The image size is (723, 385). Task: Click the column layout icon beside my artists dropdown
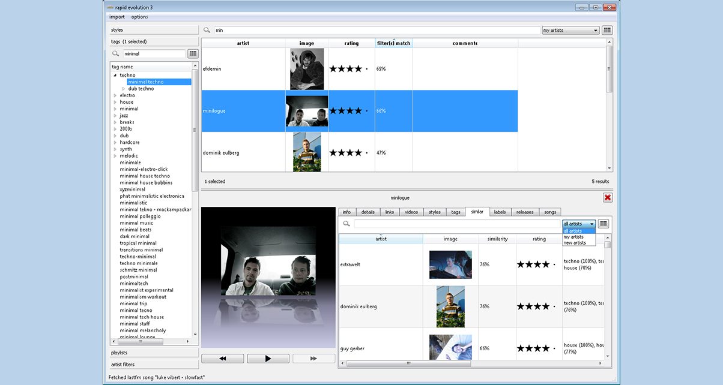[x=607, y=30]
